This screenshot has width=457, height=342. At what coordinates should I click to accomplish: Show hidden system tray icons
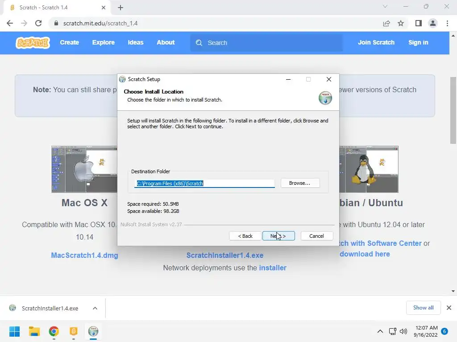(x=380, y=331)
